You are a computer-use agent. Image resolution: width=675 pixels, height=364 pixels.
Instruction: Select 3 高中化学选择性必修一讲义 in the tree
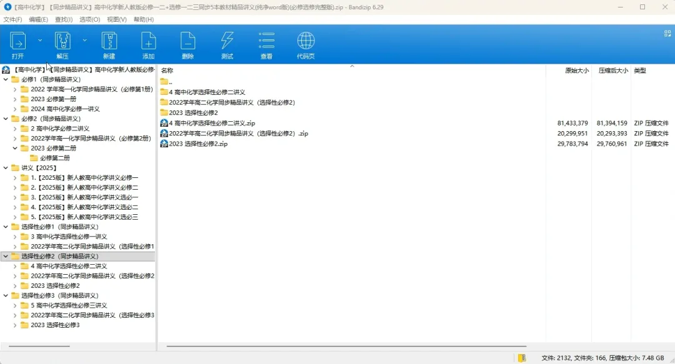coord(69,237)
